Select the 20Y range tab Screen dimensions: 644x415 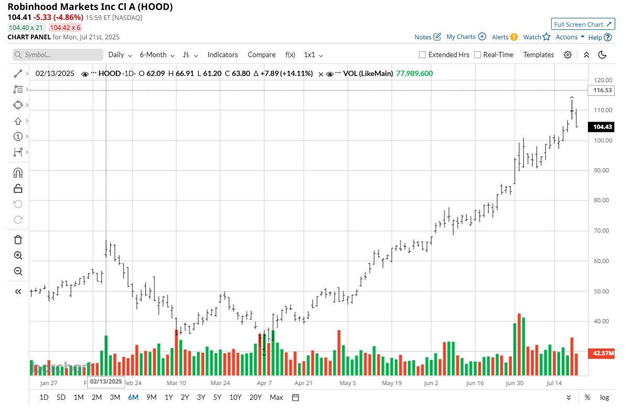coord(255,397)
